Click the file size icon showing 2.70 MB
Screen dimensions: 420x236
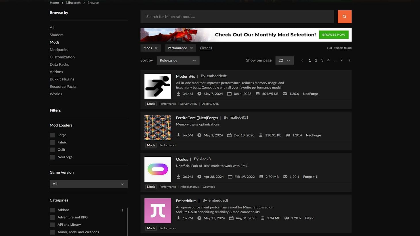point(261,176)
